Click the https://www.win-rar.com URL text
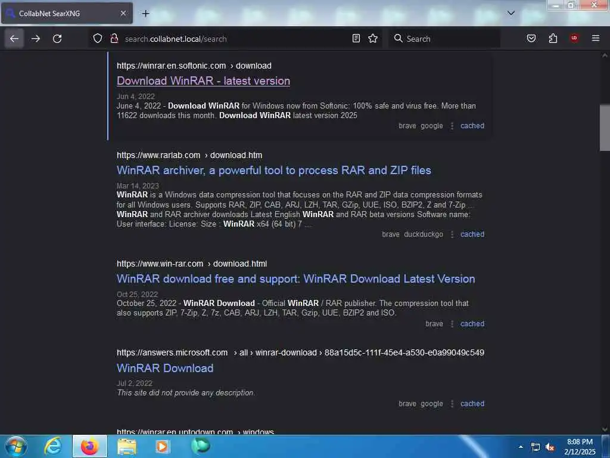Image resolution: width=610 pixels, height=458 pixels. coord(160,264)
